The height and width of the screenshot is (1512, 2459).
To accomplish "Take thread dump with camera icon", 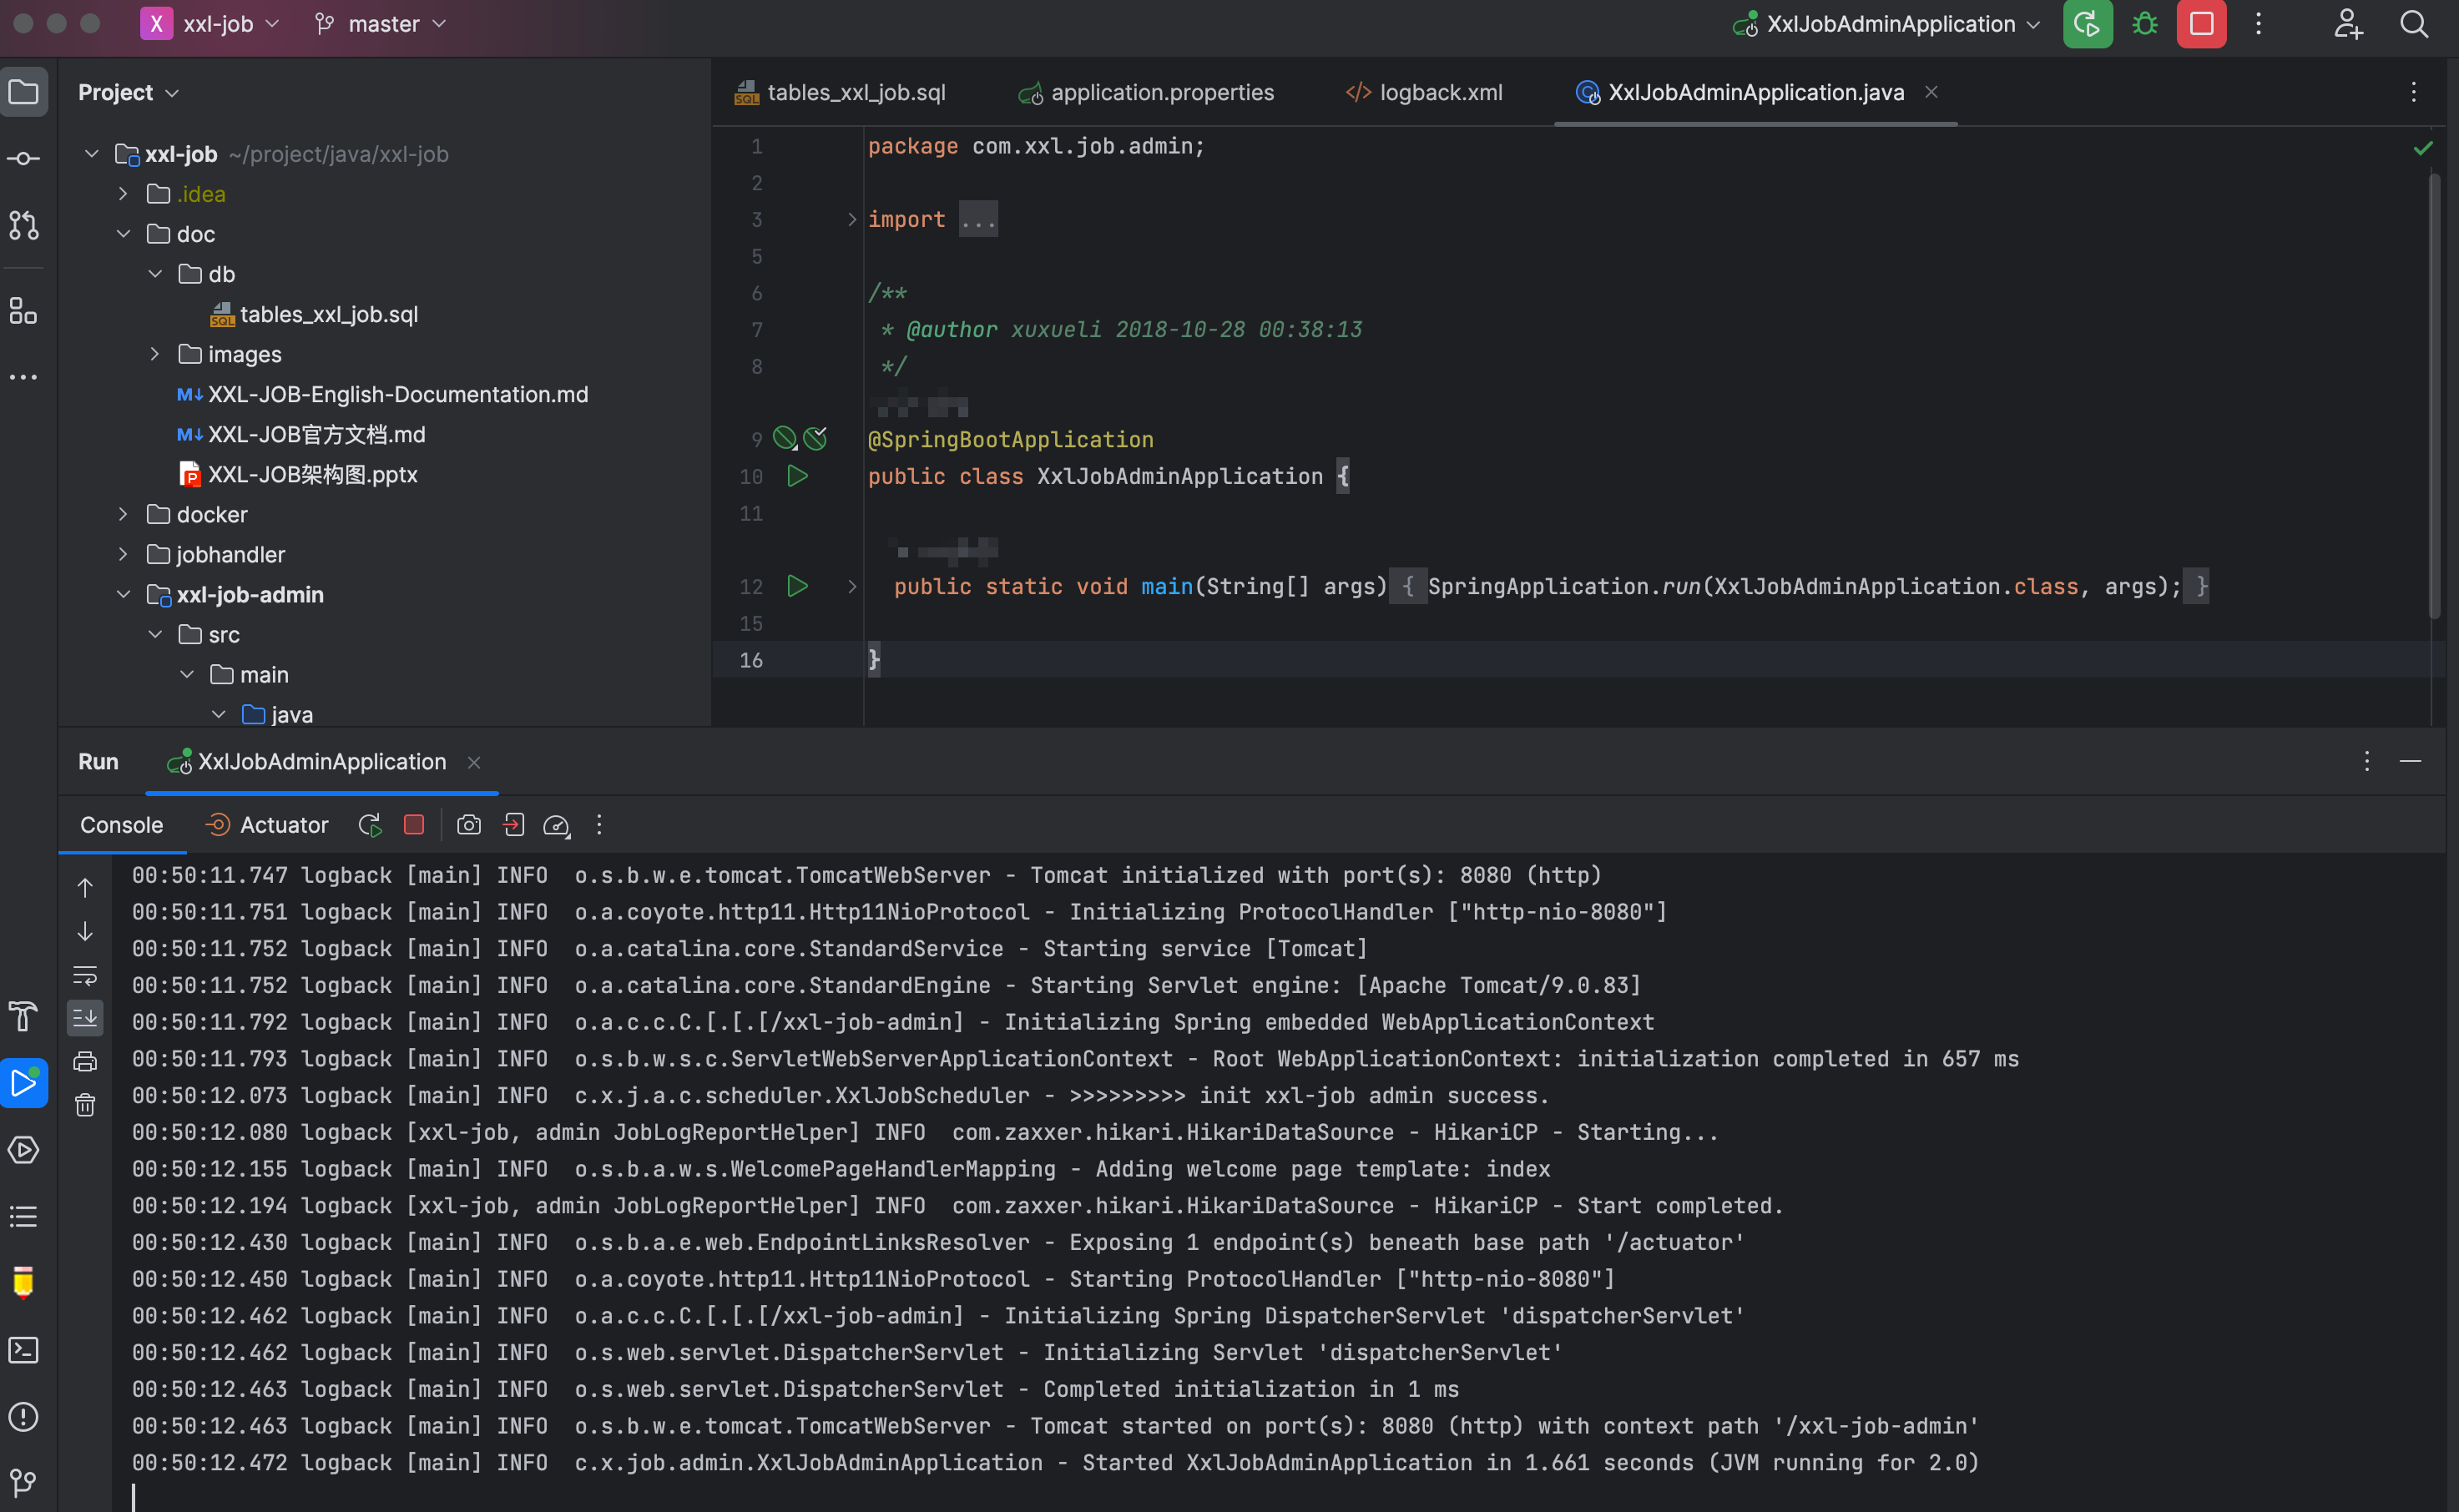I will pos(469,825).
